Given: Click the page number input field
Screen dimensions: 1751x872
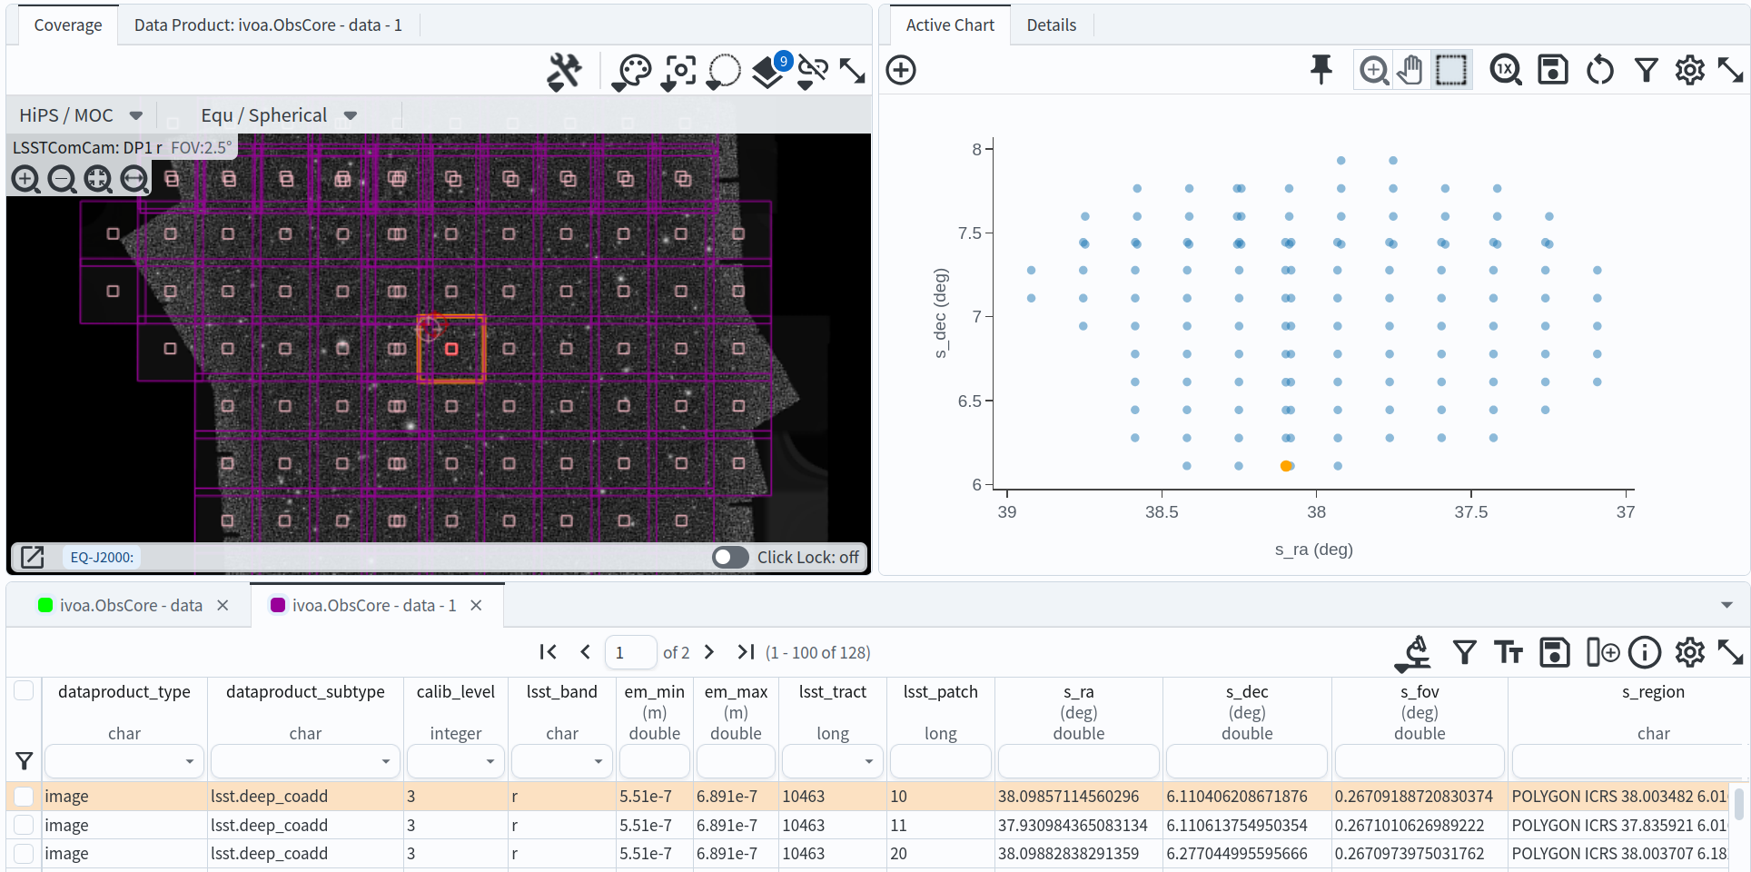Looking at the screenshot, I should 630,652.
